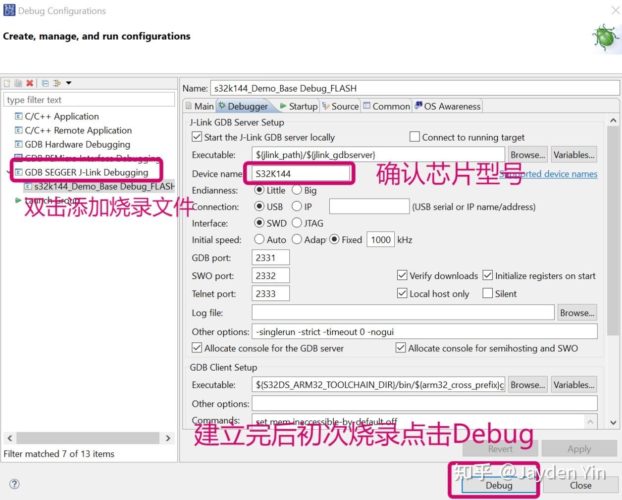Select the JTAG interface radio button
This screenshot has width=622, height=500.
(x=296, y=223)
